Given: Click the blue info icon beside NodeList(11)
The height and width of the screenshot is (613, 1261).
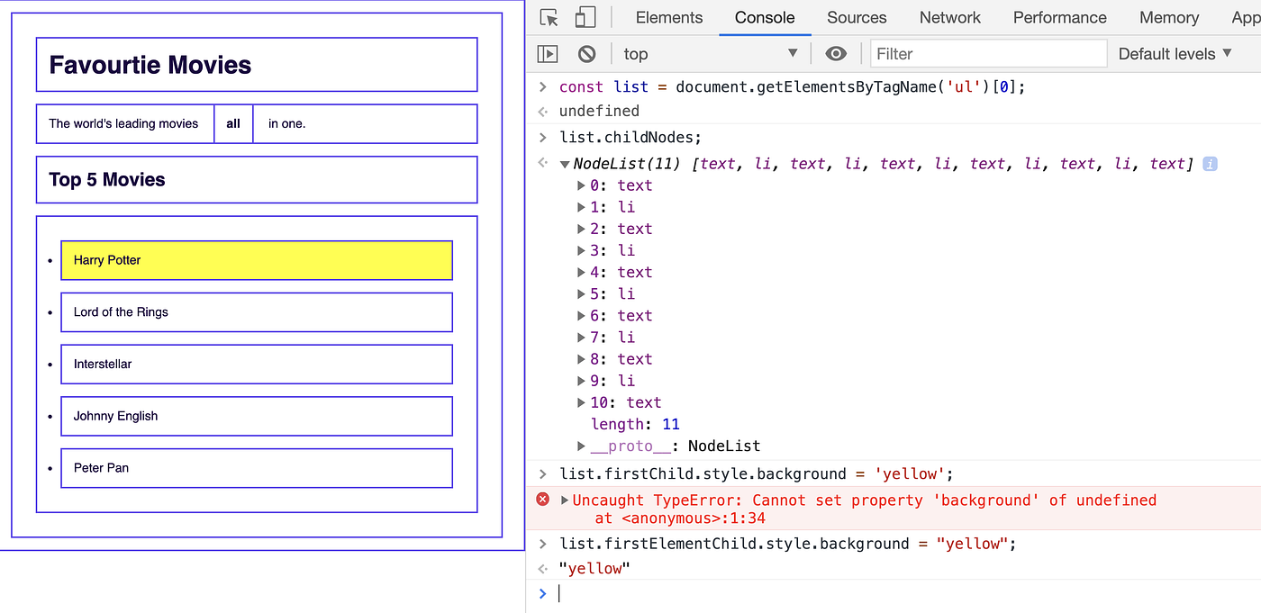Looking at the screenshot, I should (1209, 164).
